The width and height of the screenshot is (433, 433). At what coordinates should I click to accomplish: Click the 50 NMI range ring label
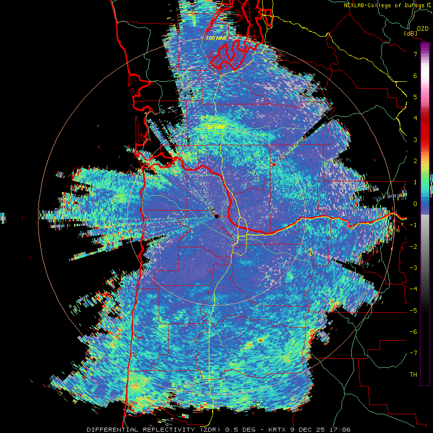(216, 127)
